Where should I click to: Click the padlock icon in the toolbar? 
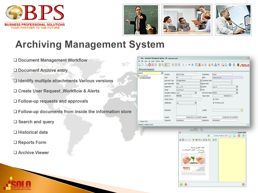209,65
